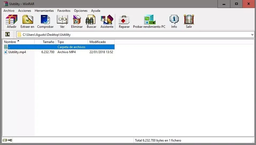Open the Ayuda menu
The image size is (256, 145).
click(96, 11)
